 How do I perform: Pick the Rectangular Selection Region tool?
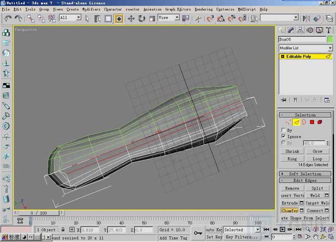(108, 19)
